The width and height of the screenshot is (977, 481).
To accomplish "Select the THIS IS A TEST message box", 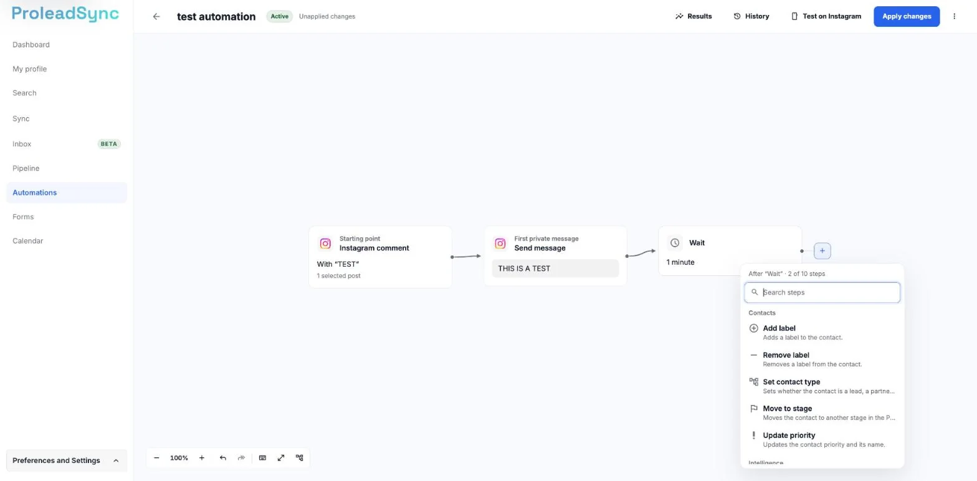I will 555,269.
